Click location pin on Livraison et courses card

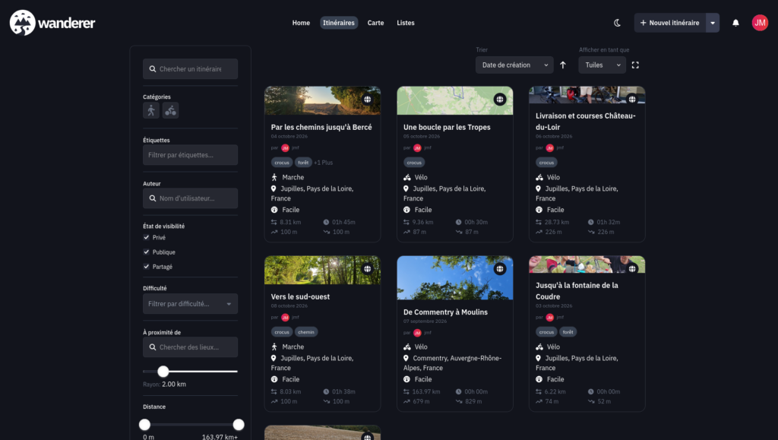point(539,188)
